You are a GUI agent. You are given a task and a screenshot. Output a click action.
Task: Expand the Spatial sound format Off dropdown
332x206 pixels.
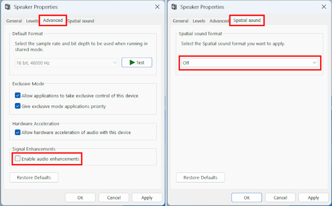(x=250, y=63)
